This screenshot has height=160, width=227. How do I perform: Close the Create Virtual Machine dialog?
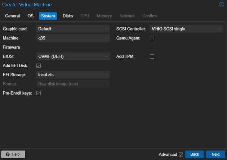[x=222, y=5]
